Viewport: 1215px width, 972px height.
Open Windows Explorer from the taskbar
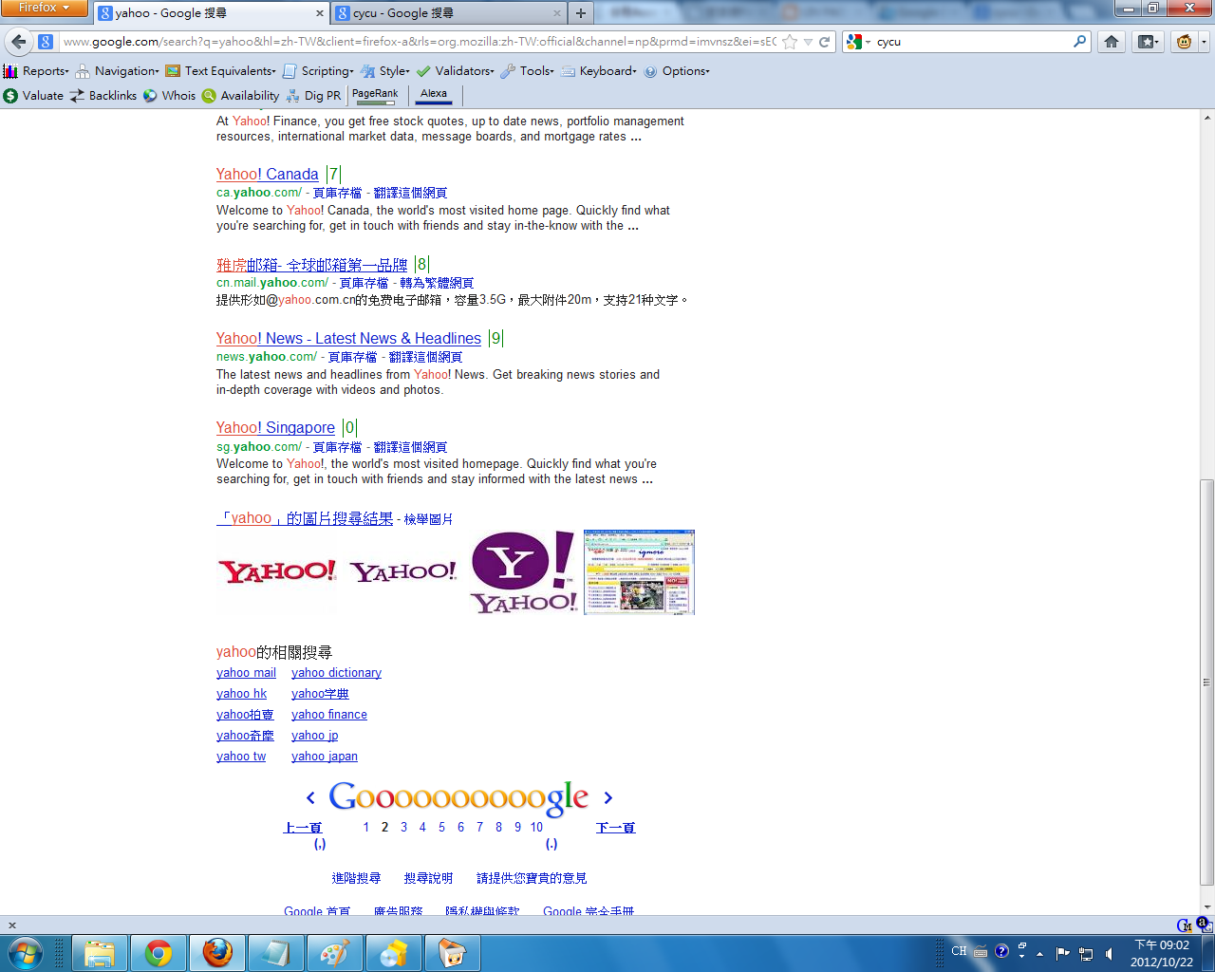coord(100,953)
